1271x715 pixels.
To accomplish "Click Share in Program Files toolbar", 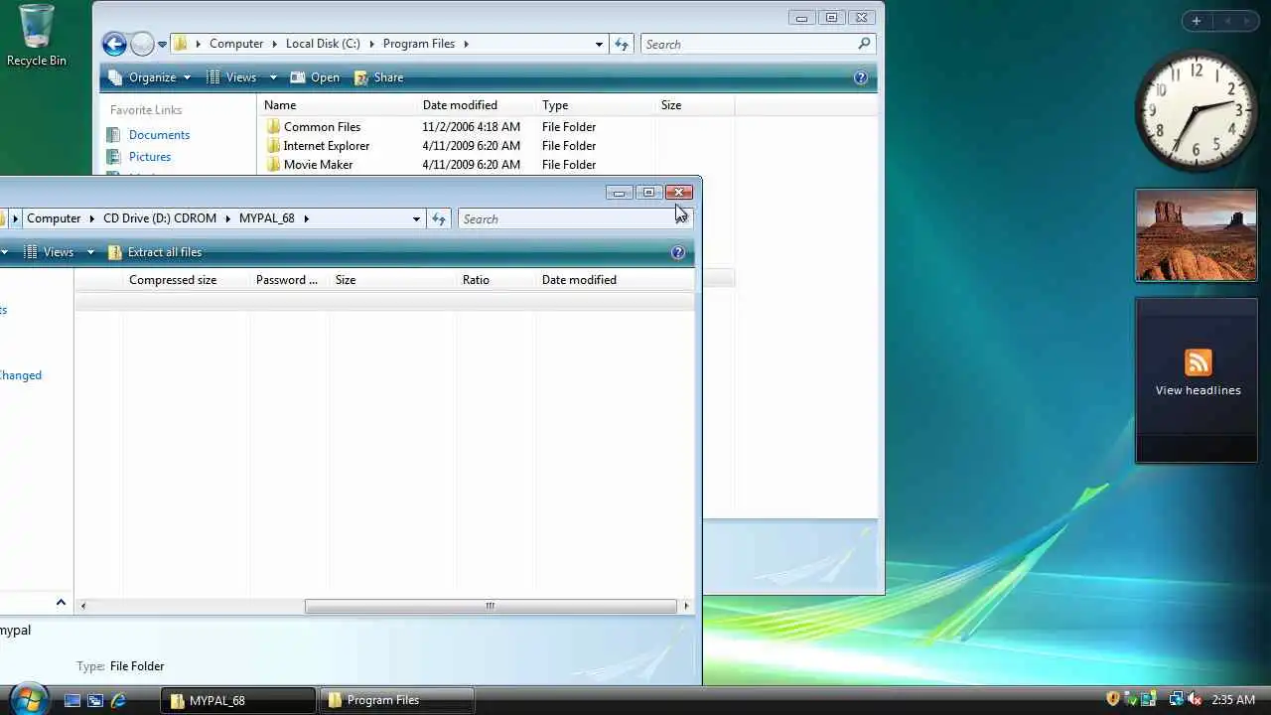I will [378, 77].
